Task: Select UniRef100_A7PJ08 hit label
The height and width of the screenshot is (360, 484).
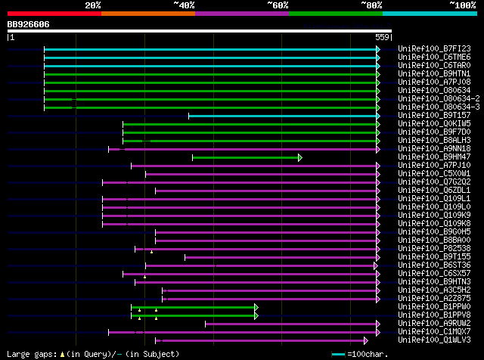Action: (x=434, y=82)
